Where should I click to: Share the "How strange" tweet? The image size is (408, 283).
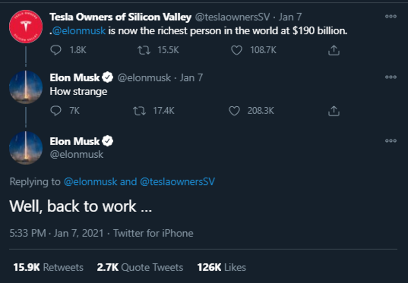tap(334, 111)
